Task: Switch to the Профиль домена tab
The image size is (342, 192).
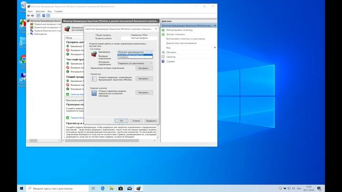Action: [x=103, y=38]
